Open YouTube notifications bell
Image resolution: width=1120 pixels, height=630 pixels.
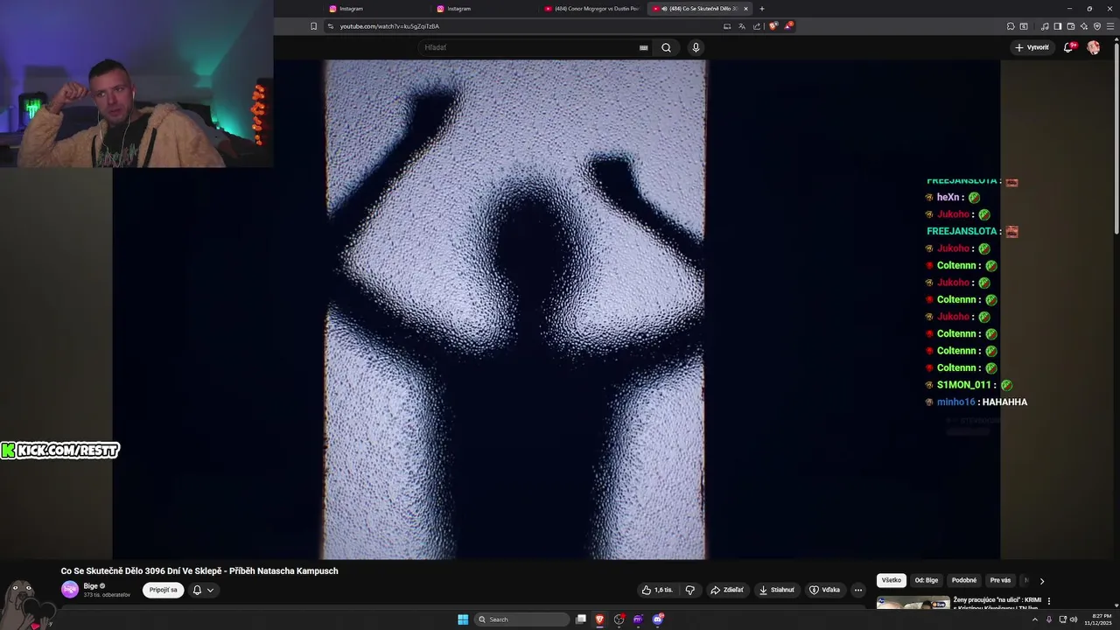pos(1068,47)
